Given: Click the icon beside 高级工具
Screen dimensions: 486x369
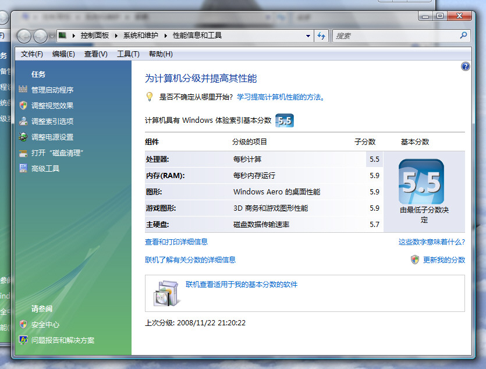Looking at the screenshot, I should point(23,168).
